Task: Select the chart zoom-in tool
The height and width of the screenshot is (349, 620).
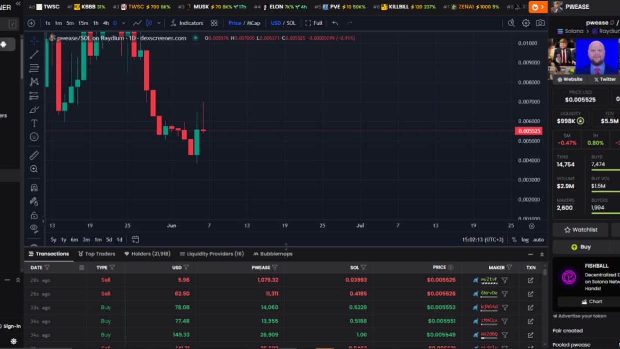Action: coord(34,169)
